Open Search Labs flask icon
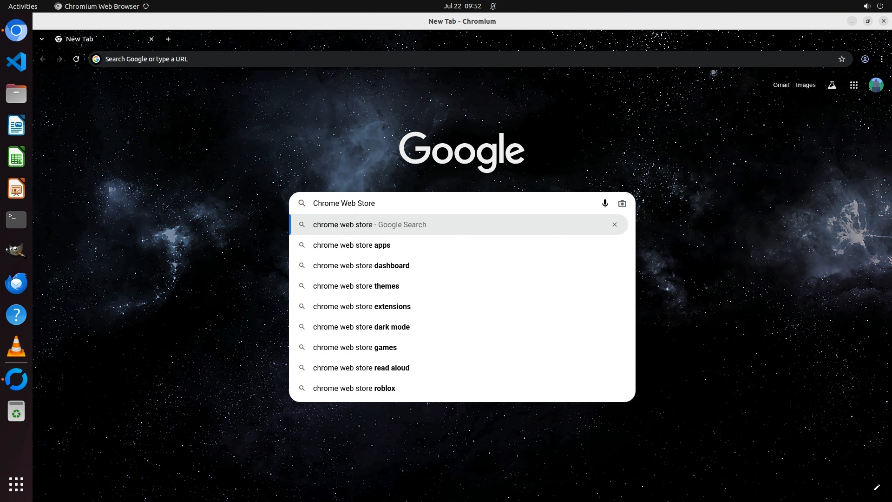Screen dimensions: 892x502 832,85
